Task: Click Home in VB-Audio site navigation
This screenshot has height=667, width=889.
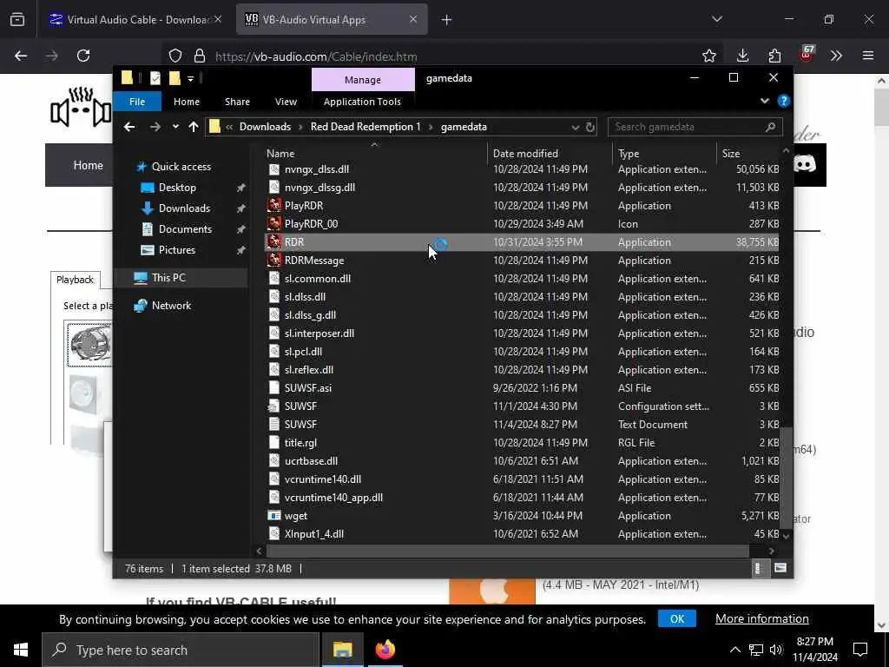Action: point(88,165)
